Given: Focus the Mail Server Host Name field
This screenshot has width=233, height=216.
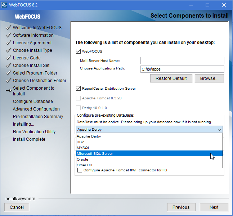Looking at the screenshot, I should (x=182, y=60).
